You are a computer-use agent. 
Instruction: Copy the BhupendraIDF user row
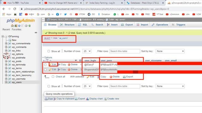[x=62, y=69]
